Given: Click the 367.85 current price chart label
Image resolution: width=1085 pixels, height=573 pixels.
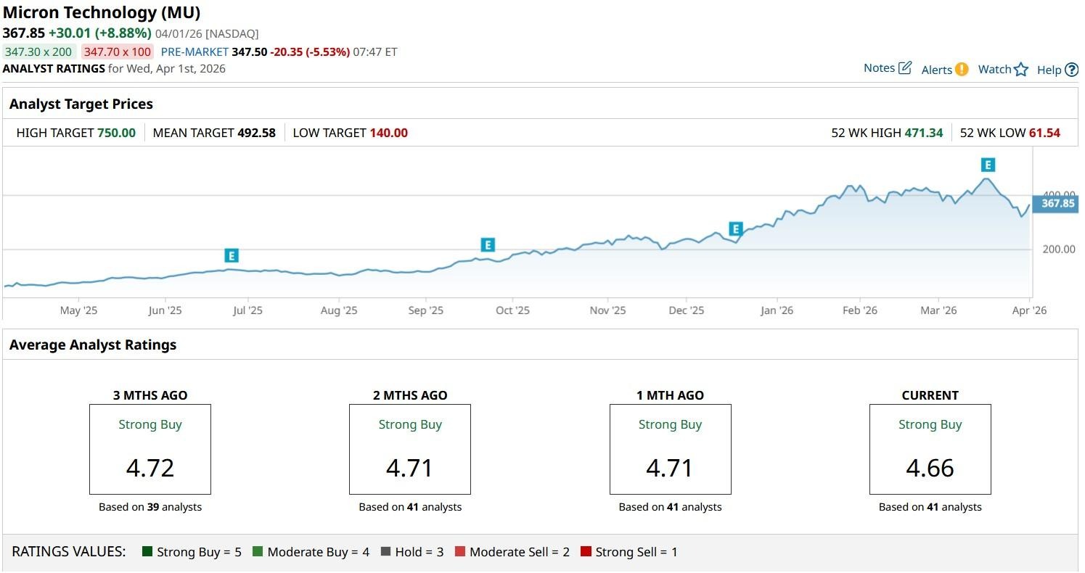Looking at the screenshot, I should pos(1057,204).
